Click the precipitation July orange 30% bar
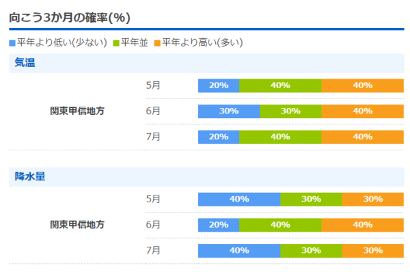Screen dimensions: 410x272 (373, 251)
